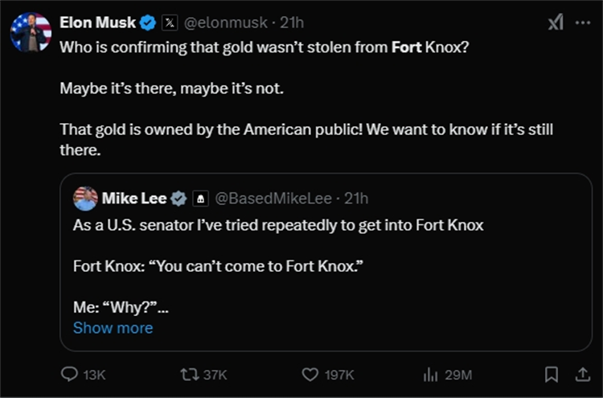Open the main tweet's 21h timestamp

(292, 23)
